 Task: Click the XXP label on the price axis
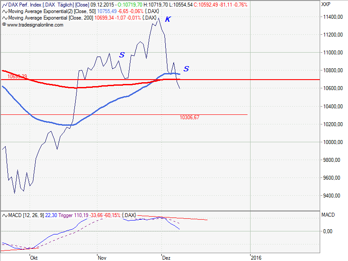[x=325, y=4]
